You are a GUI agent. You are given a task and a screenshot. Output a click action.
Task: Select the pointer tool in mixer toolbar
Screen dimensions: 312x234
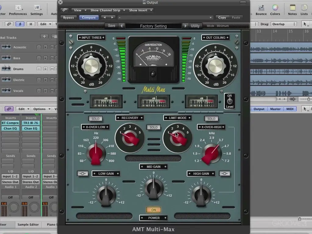305,109
